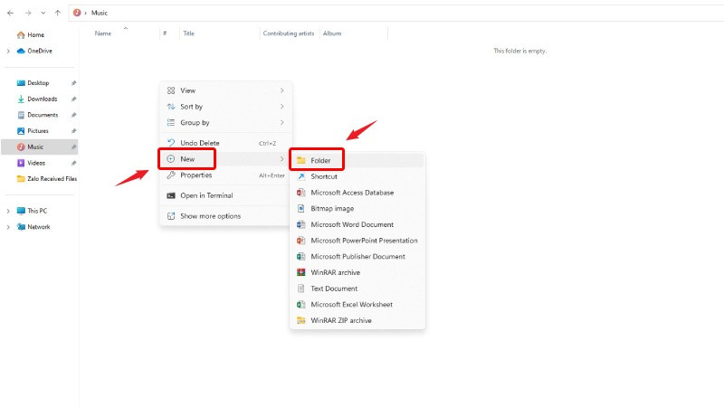Image resolution: width=724 pixels, height=407 pixels.
Task: Sort by the Name column header
Action: [x=103, y=33]
